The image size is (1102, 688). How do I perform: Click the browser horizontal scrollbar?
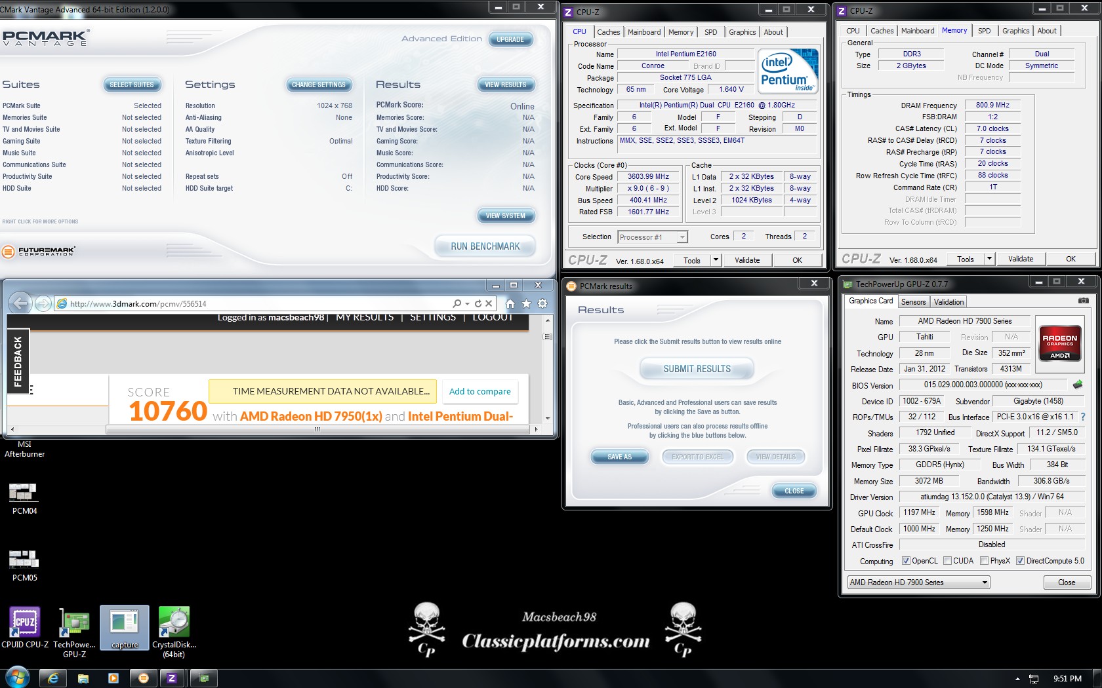tap(317, 429)
